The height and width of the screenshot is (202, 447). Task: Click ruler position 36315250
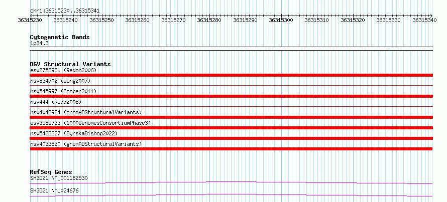click(101, 20)
